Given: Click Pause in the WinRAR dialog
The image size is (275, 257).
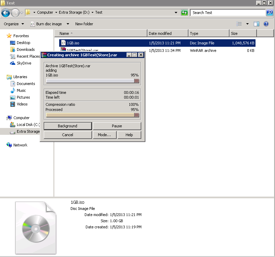Looking at the screenshot, I should (117, 126).
